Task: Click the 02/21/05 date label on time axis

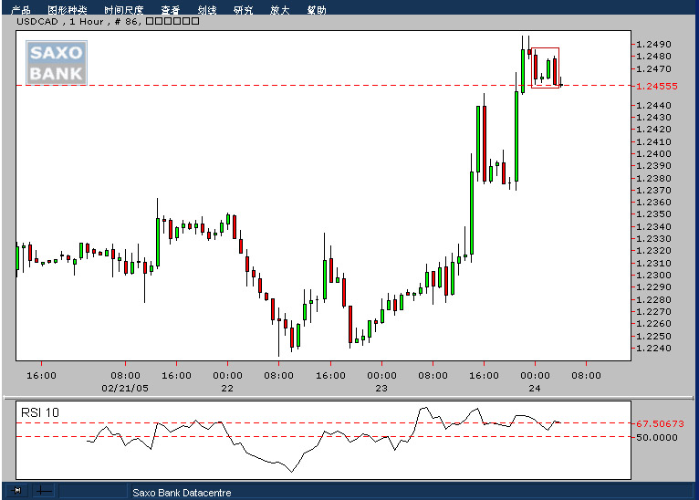Action: [x=125, y=387]
